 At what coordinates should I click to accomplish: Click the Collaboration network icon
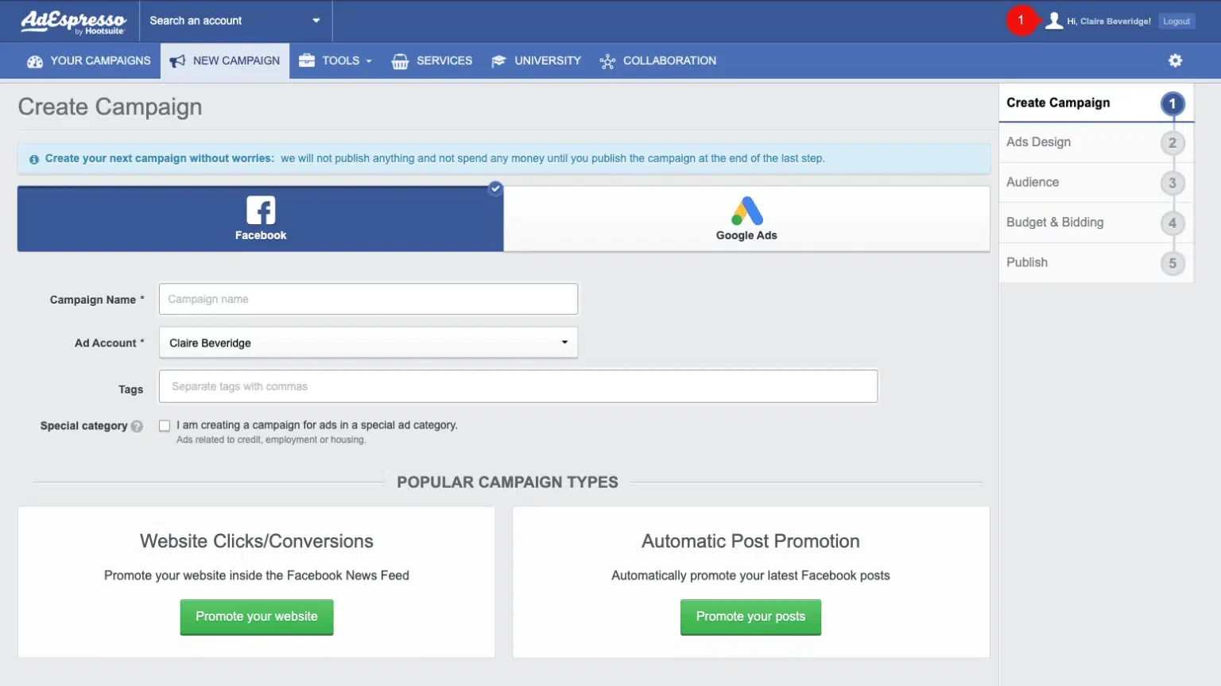607,60
